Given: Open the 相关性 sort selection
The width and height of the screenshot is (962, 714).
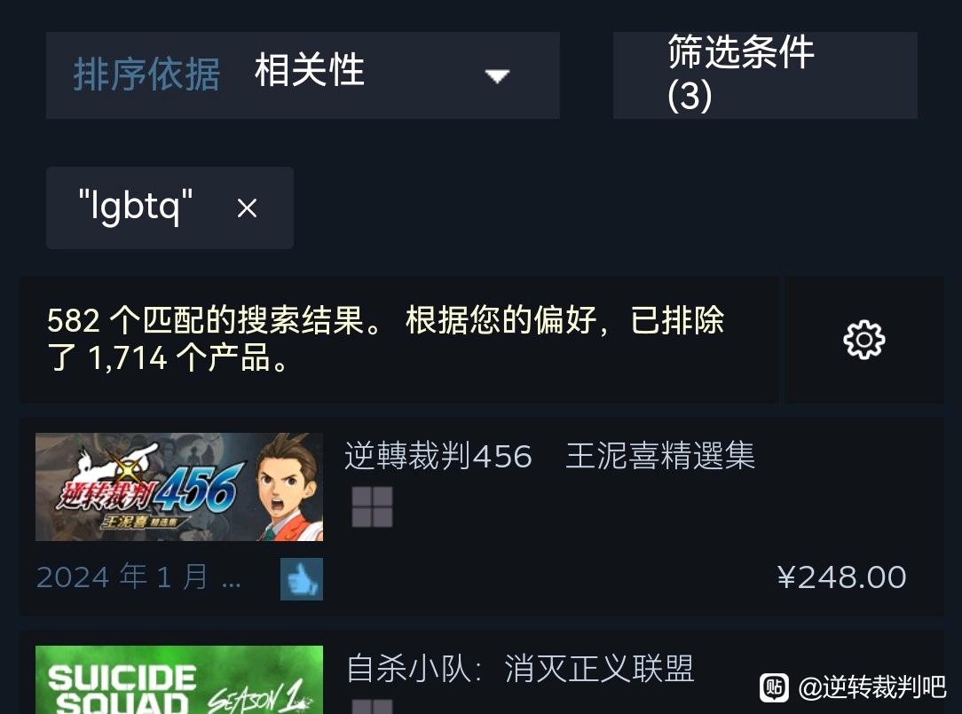Looking at the screenshot, I should pos(309,70).
